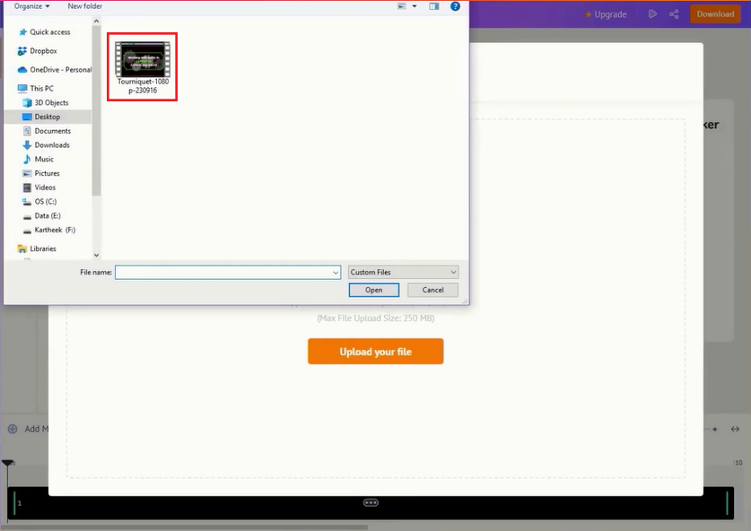Click the Download button in header
This screenshot has height=531, width=751.
[x=715, y=13]
